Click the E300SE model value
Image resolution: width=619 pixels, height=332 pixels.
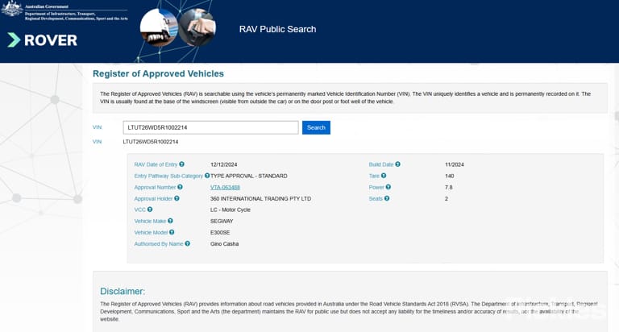220,233
